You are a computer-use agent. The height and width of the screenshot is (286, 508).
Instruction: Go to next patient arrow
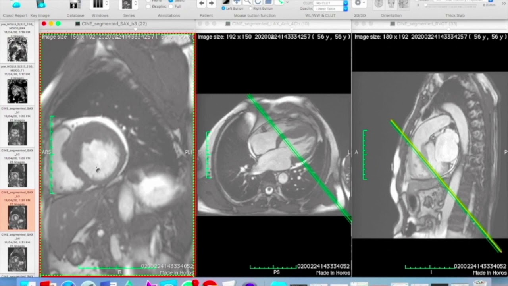[211, 3]
